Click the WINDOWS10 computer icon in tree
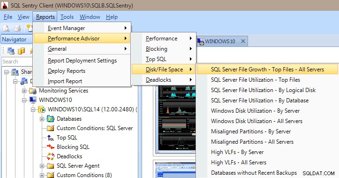The height and width of the screenshot is (178, 339). coord(33,100)
